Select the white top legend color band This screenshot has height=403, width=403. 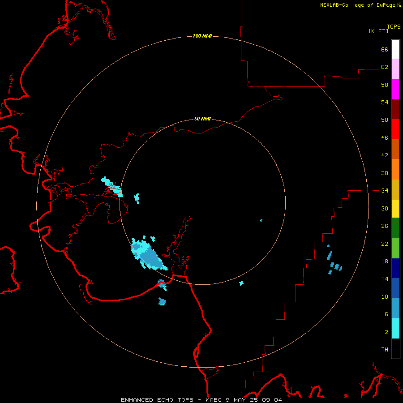[395, 49]
